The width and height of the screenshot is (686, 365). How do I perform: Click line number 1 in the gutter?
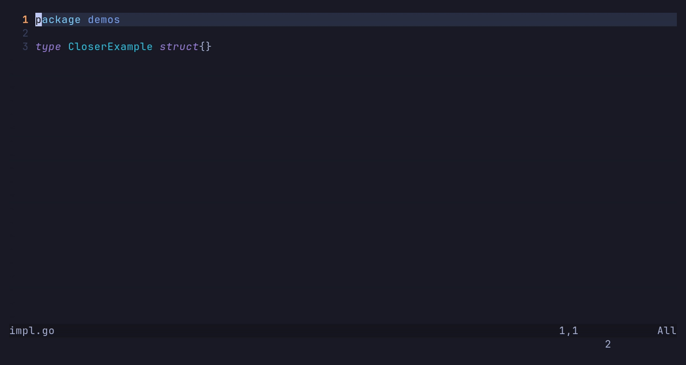click(x=25, y=20)
